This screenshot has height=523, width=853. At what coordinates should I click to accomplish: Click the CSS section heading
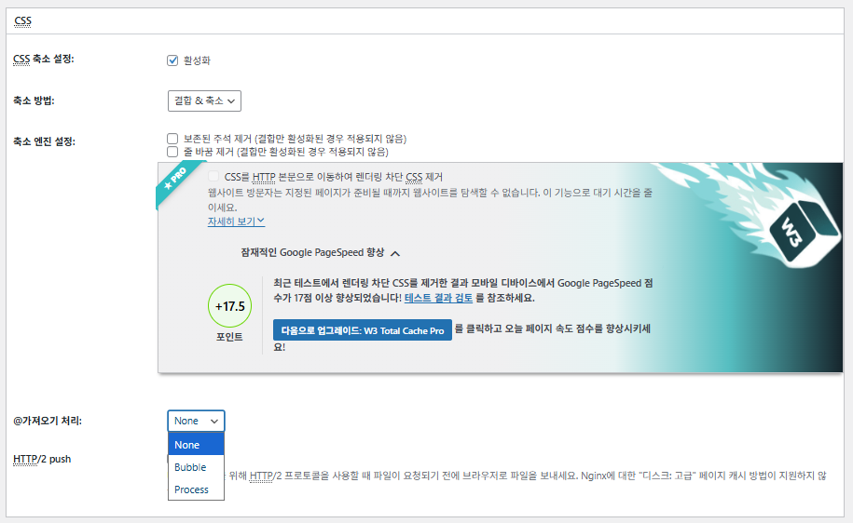(23, 21)
